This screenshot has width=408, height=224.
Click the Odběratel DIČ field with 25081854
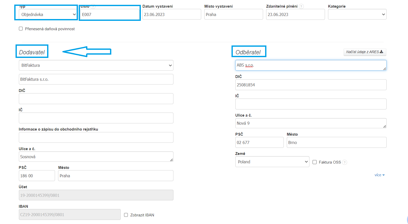[311, 85]
